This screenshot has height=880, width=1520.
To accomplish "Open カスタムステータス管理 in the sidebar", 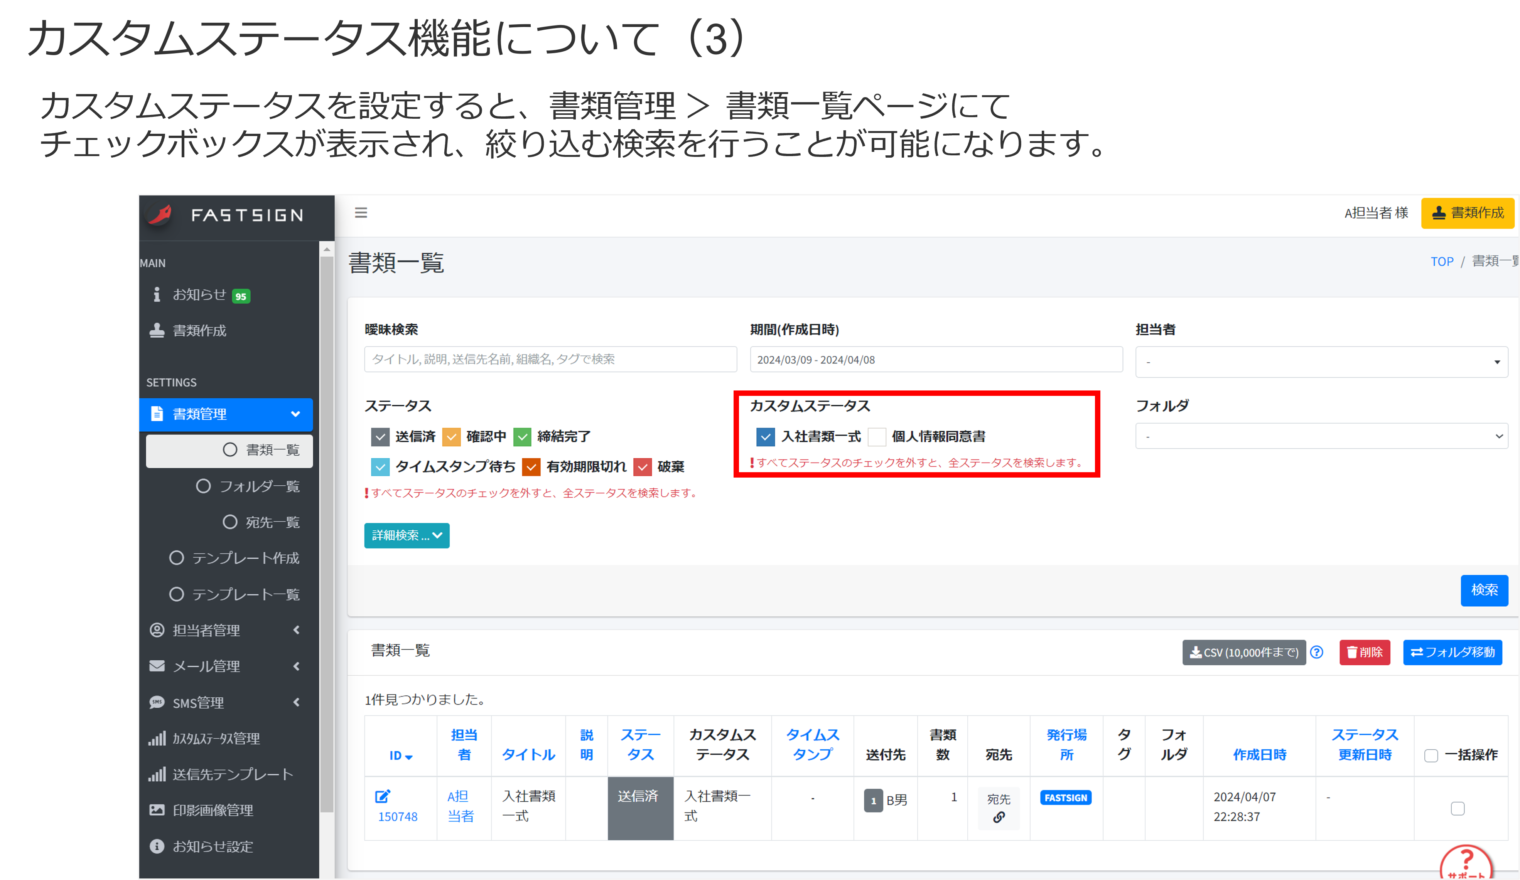I will [x=216, y=739].
